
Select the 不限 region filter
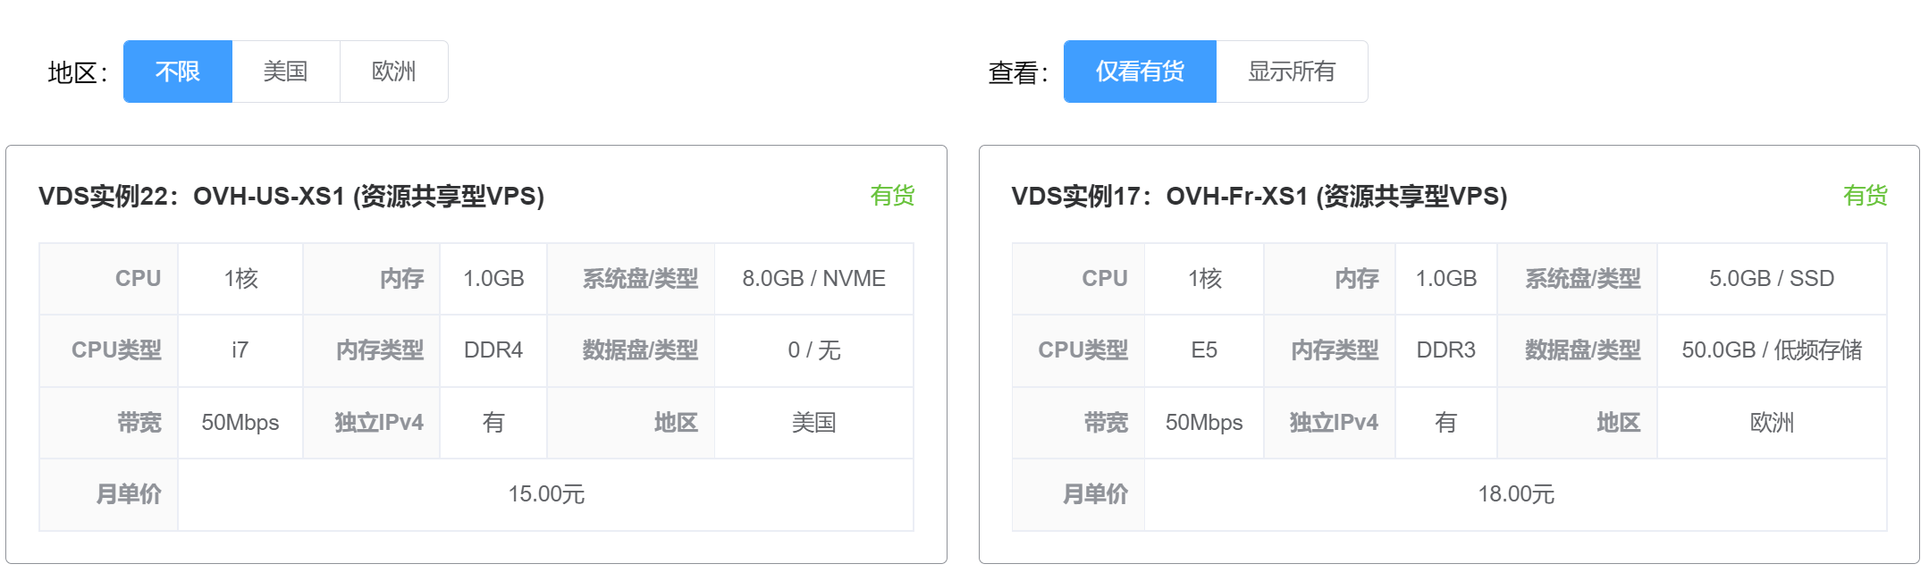(x=178, y=72)
